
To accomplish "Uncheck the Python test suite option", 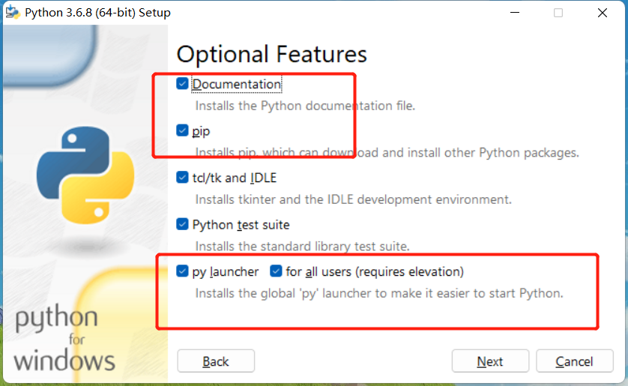I will tap(182, 224).
